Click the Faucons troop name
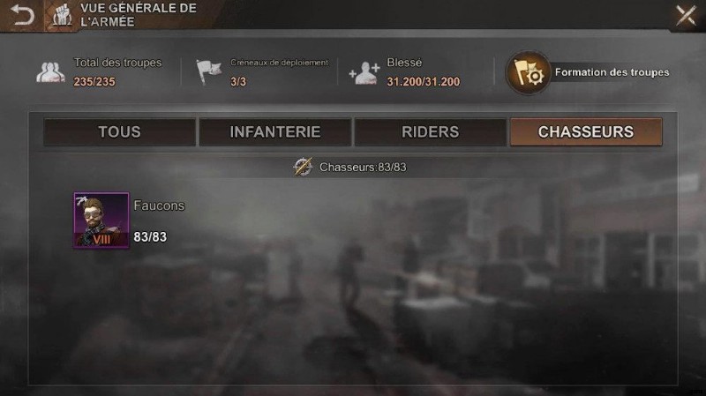 tap(159, 205)
